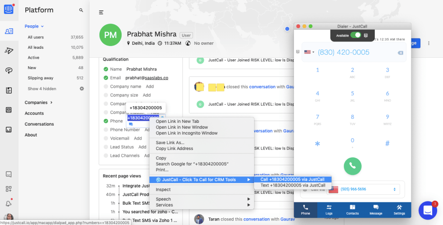Viewport: 443px width, 225px height.
Task: Open the Intercom messenger launcher bubble
Action: pyautogui.click(x=428, y=211)
